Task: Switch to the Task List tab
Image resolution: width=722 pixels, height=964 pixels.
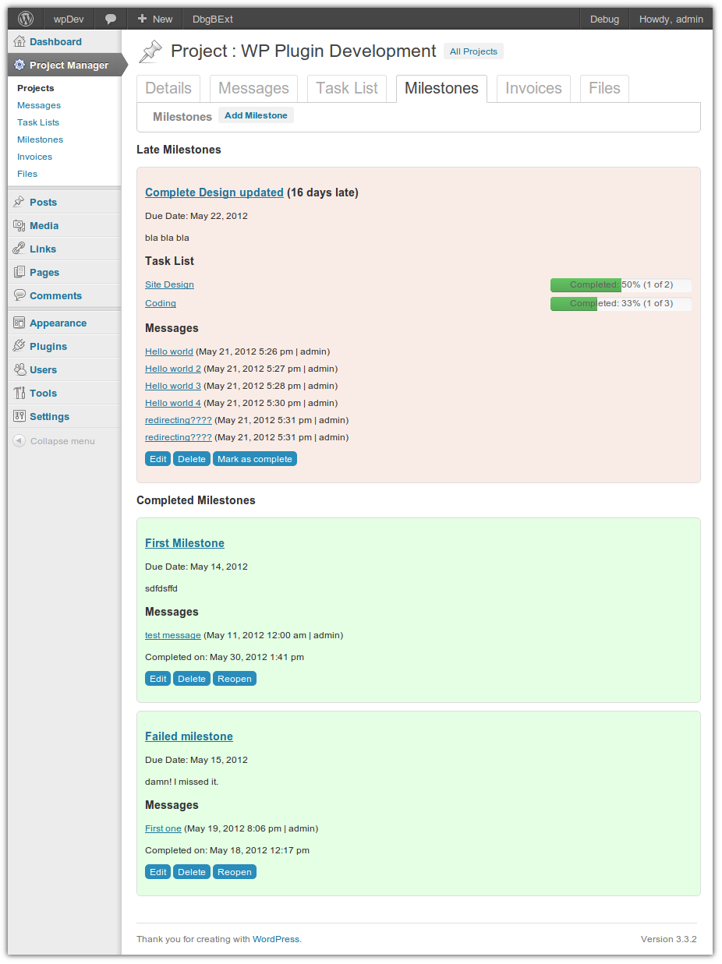Action: (x=346, y=89)
